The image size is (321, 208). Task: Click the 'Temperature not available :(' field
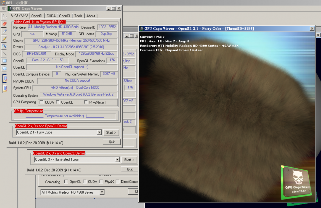click(65, 116)
